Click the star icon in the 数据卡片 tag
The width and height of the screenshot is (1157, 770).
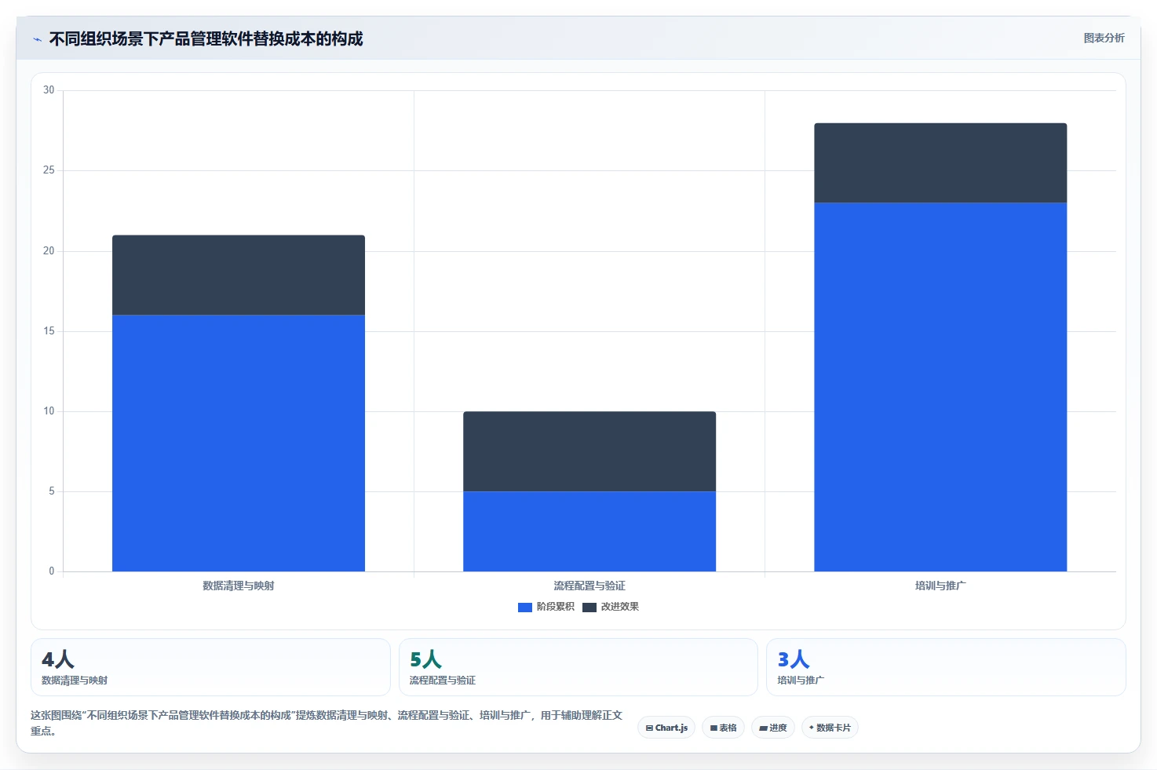tap(812, 728)
